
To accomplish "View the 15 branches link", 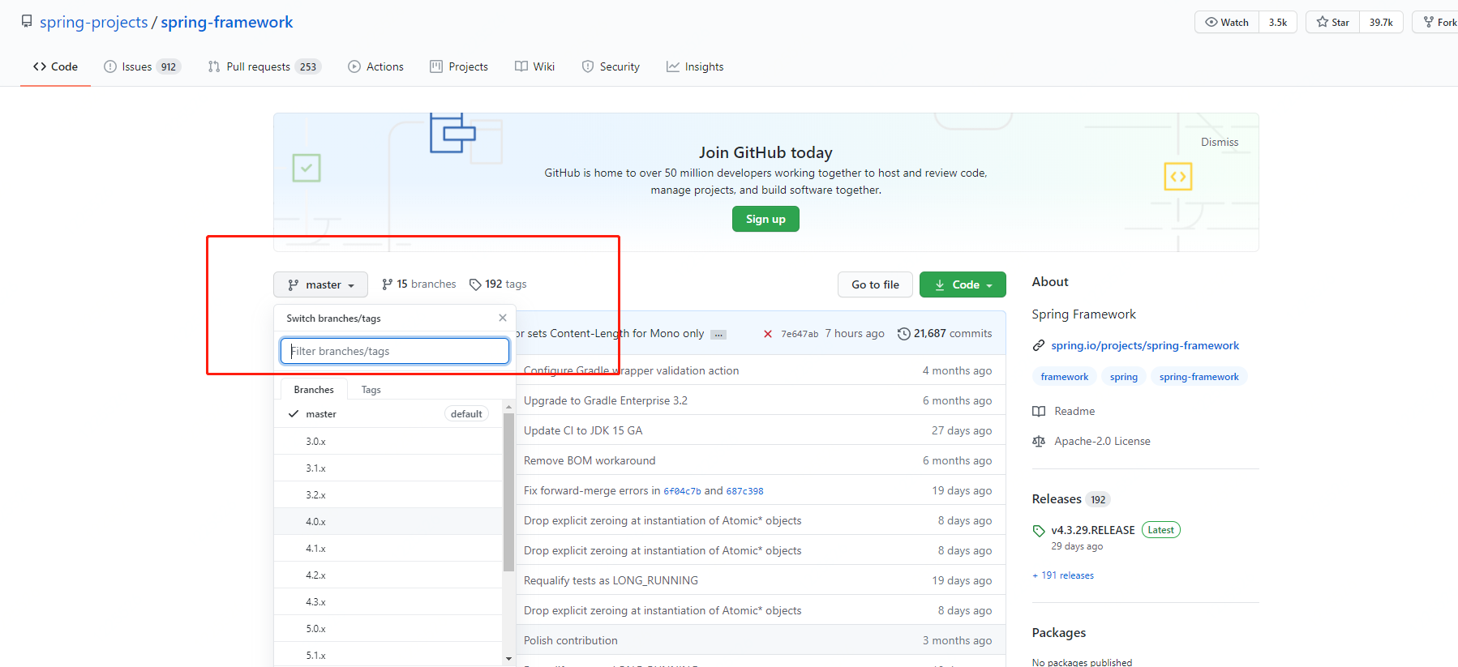I will click(419, 284).
